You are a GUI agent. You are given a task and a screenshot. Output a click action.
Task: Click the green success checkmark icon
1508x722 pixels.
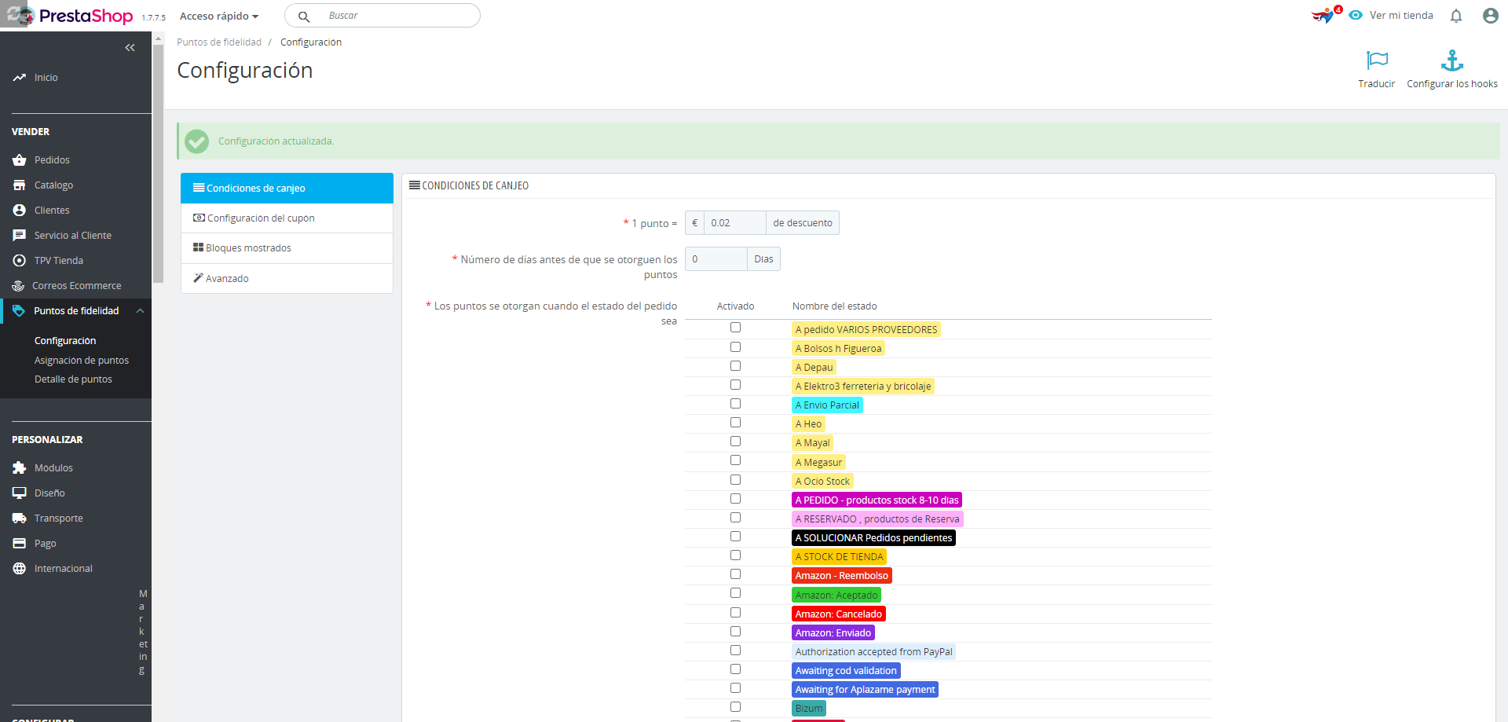pos(196,141)
